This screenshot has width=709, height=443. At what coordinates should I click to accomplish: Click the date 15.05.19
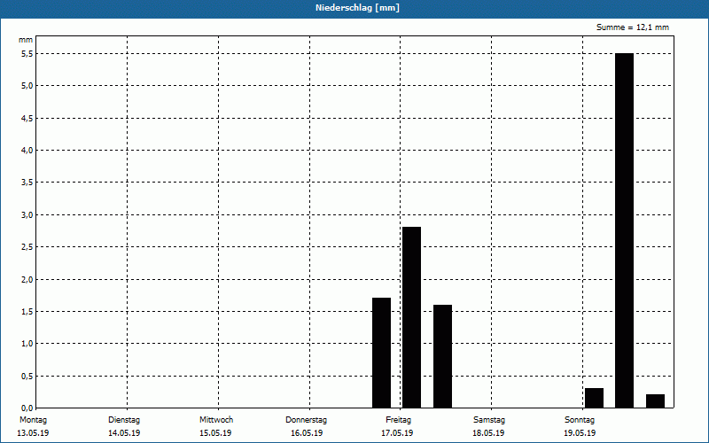coord(215,433)
